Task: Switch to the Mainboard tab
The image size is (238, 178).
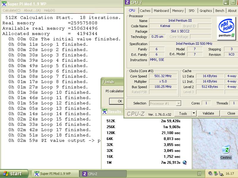Action: [161, 11]
